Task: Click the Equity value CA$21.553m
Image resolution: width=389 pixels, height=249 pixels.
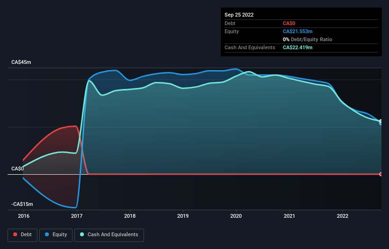Action: (298, 31)
